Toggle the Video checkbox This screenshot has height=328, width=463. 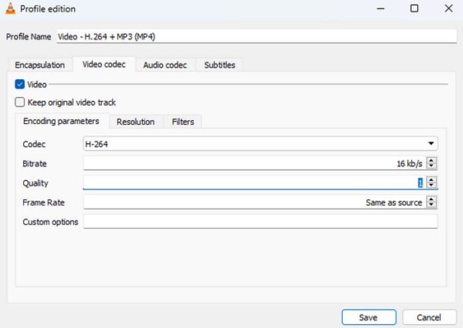(20, 84)
